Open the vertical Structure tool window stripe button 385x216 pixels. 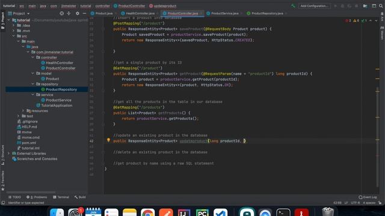3,155
